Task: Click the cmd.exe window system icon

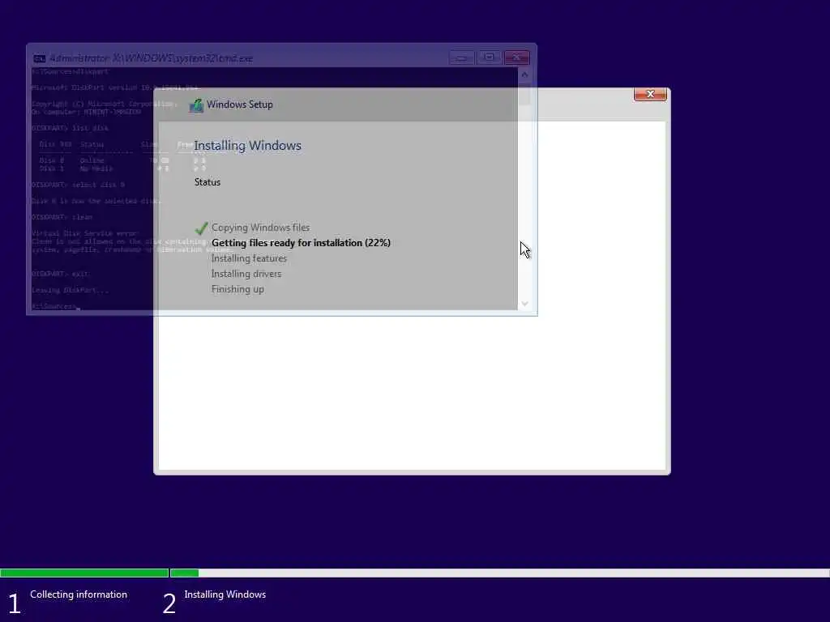Action: click(x=39, y=58)
